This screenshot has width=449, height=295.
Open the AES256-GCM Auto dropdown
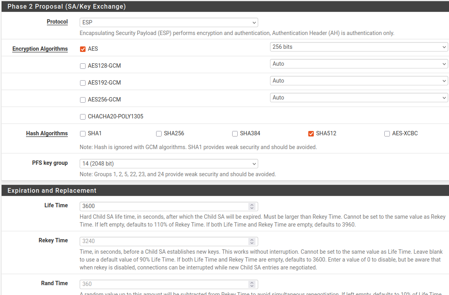pyautogui.click(x=359, y=97)
